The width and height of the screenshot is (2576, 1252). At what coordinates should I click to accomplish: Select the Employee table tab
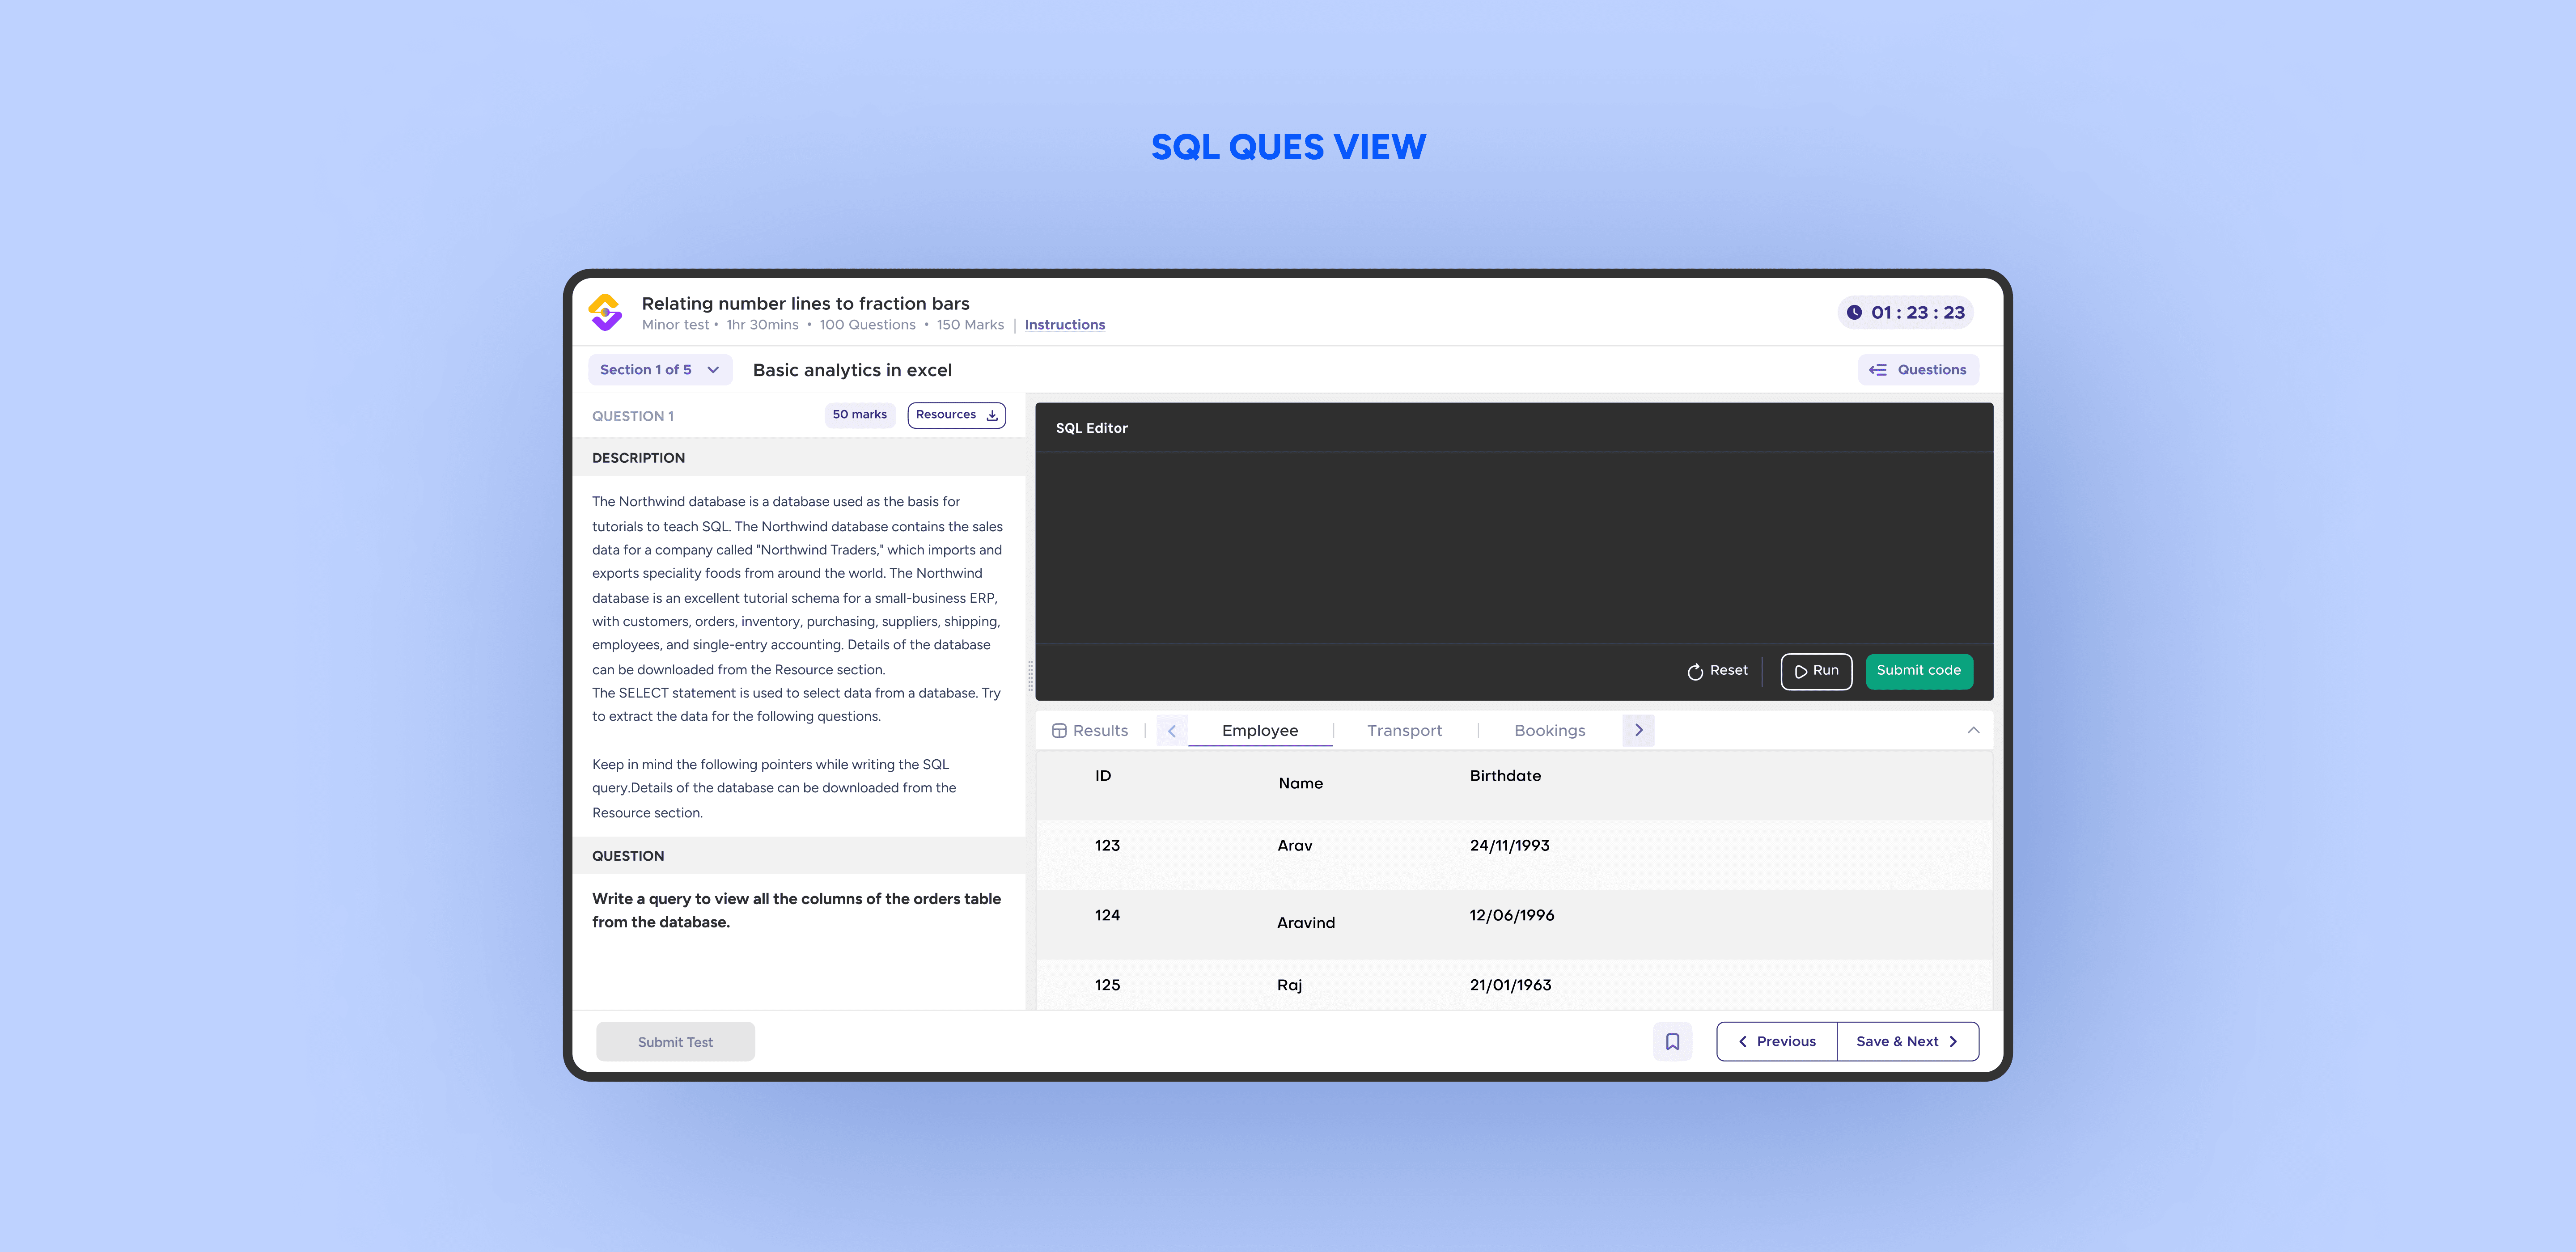1259,731
